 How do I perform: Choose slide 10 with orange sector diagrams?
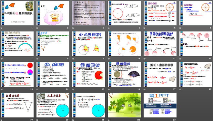(x=124, y=44)
